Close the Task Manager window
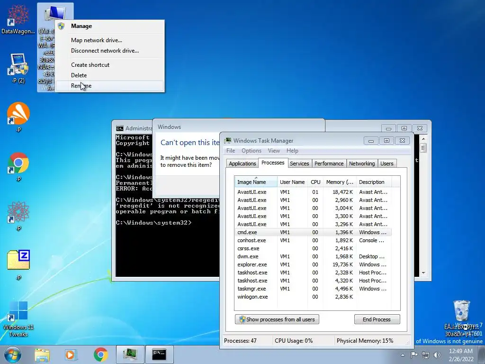 tap(403, 141)
